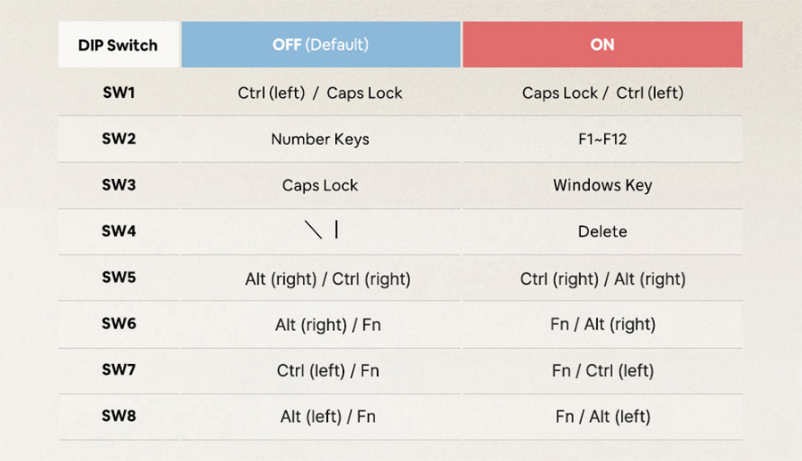
Task: Select the SW3 row label
Action: coord(119,184)
